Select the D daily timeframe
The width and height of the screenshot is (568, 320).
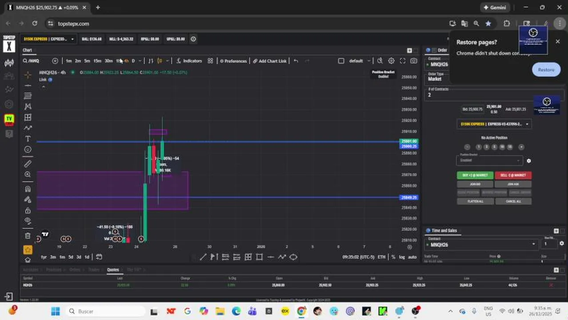[133, 61]
